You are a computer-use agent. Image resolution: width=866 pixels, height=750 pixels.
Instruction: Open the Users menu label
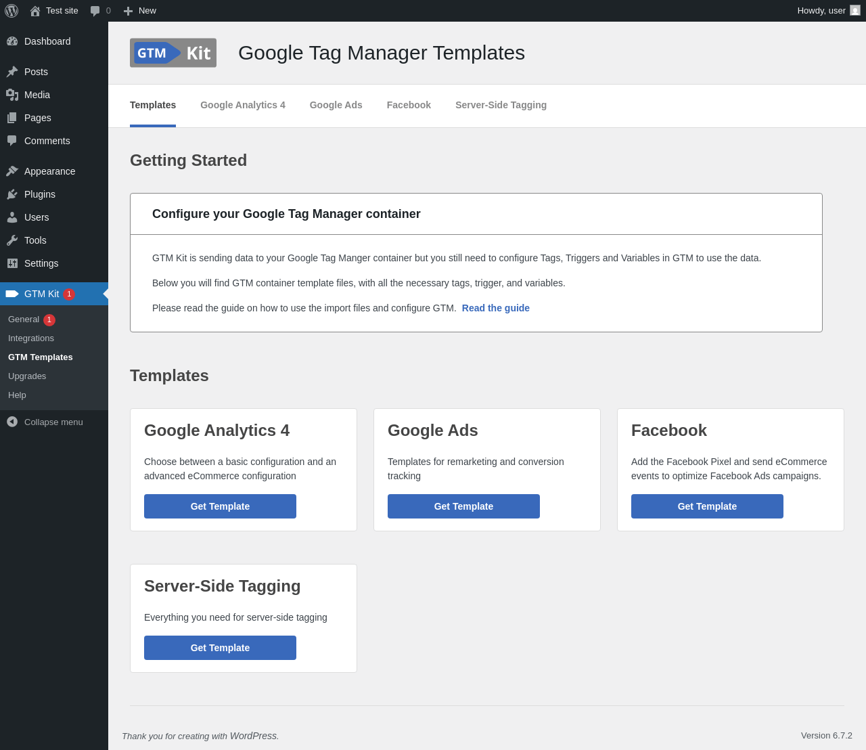click(37, 217)
